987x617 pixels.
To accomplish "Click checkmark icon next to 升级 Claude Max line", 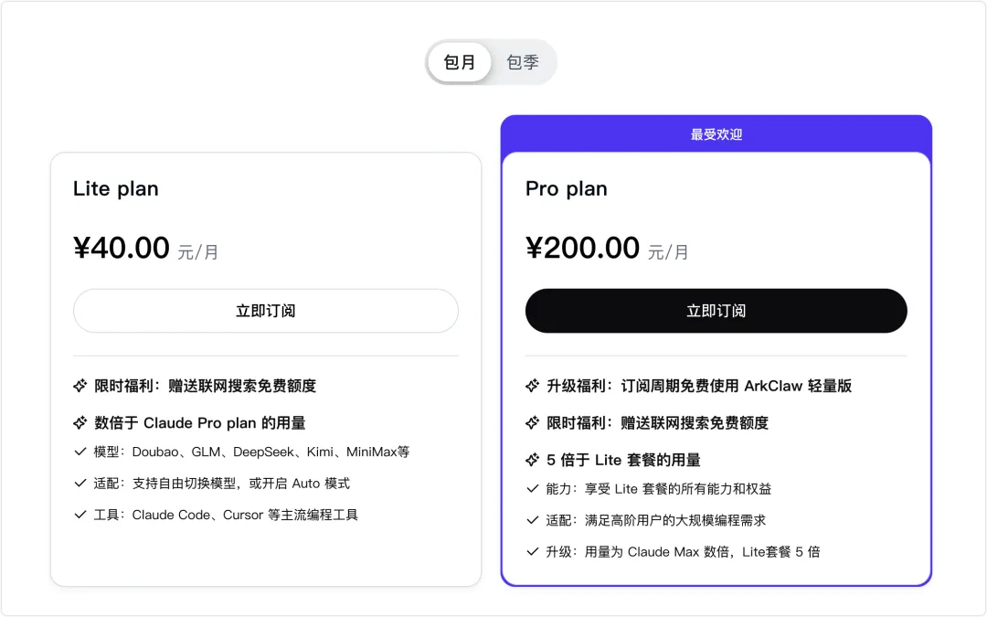I will pos(533,551).
